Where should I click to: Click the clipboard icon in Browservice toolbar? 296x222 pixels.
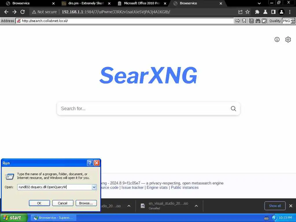tap(264, 21)
